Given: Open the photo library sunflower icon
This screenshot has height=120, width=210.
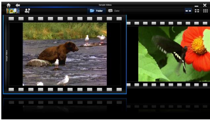Looking at the screenshot, I should [13, 11].
